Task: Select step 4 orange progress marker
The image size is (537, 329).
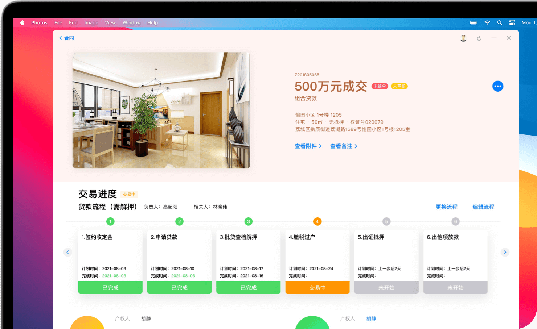Action: pyautogui.click(x=317, y=221)
